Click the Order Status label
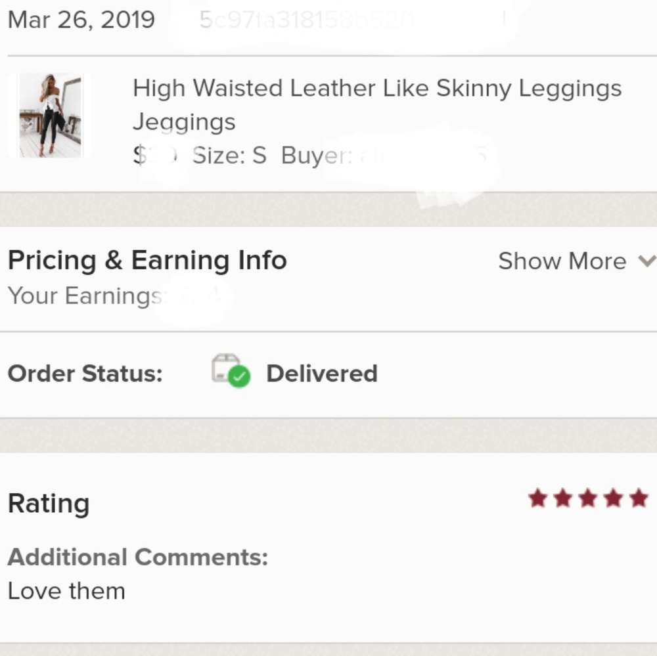Screen dimensions: 657x656 (x=85, y=374)
